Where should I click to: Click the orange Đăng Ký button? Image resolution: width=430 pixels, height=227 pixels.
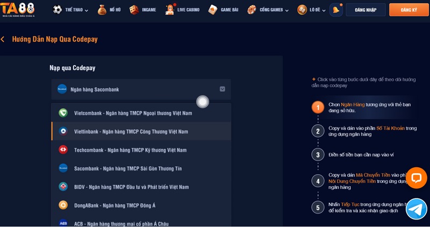[408, 10]
